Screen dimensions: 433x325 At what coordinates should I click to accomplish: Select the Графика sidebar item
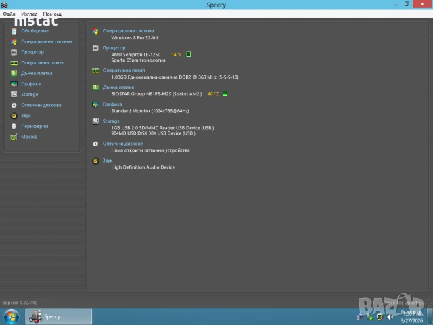(x=30, y=84)
